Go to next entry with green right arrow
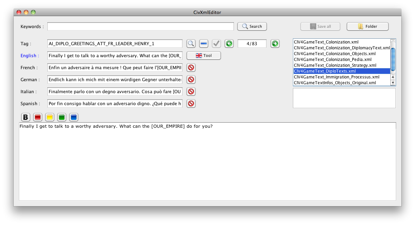Screen dimensions: 415x225 (x=275, y=43)
